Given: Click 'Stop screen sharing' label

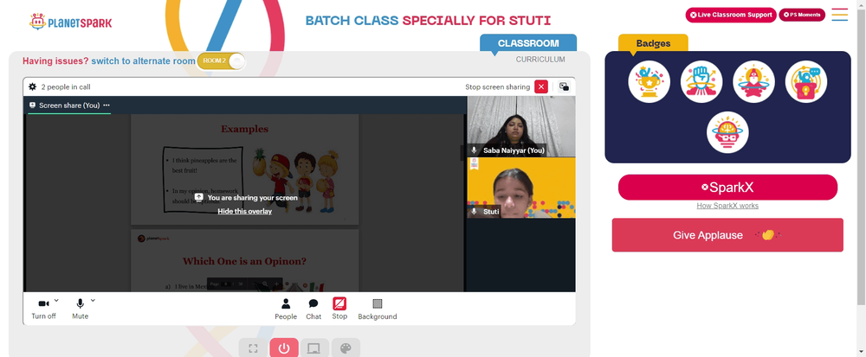Looking at the screenshot, I should tap(498, 87).
